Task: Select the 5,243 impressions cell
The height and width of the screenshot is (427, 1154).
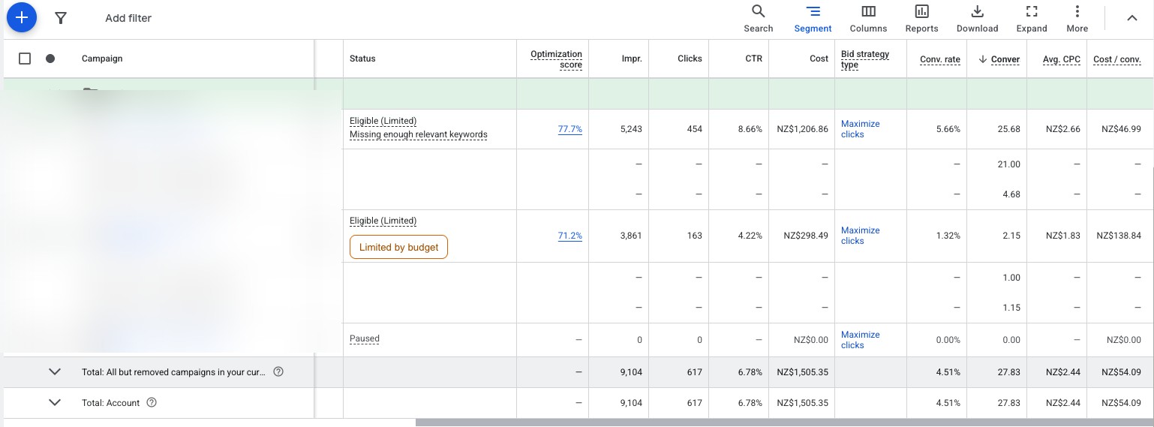Action: click(x=631, y=129)
